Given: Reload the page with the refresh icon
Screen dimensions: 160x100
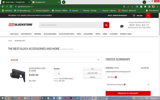Looking at the screenshot, I should [11, 6].
